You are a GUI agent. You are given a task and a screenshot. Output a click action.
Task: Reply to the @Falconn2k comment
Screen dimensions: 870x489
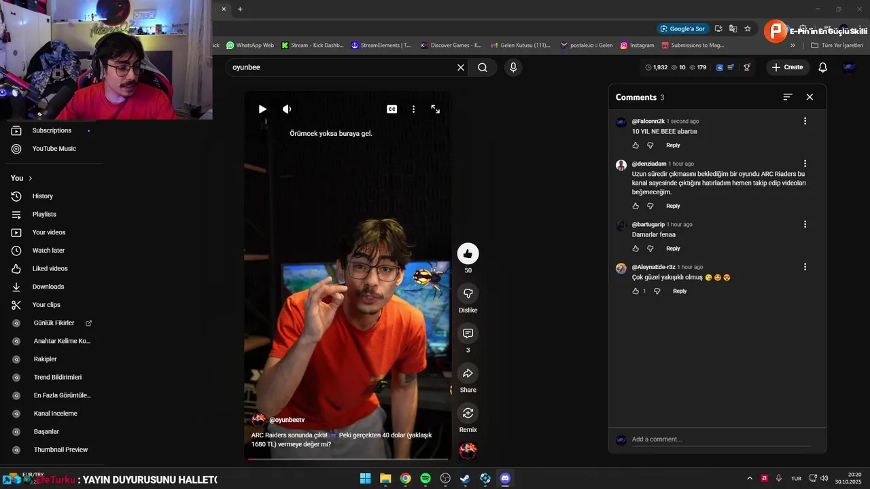(x=673, y=145)
